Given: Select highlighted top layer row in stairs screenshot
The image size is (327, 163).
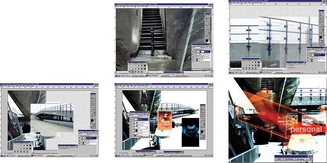Looking at the screenshot, I should click(x=201, y=52).
